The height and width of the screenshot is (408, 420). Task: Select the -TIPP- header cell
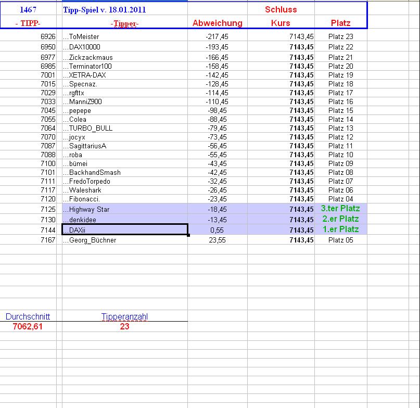[x=29, y=23]
